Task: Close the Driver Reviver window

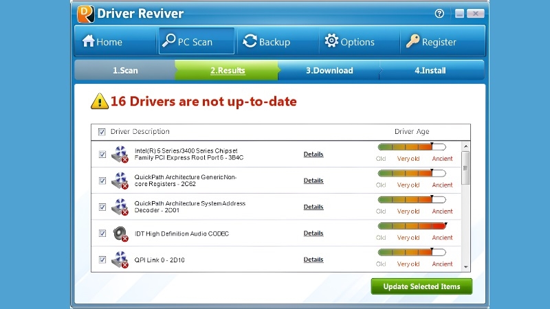Action: (x=476, y=13)
